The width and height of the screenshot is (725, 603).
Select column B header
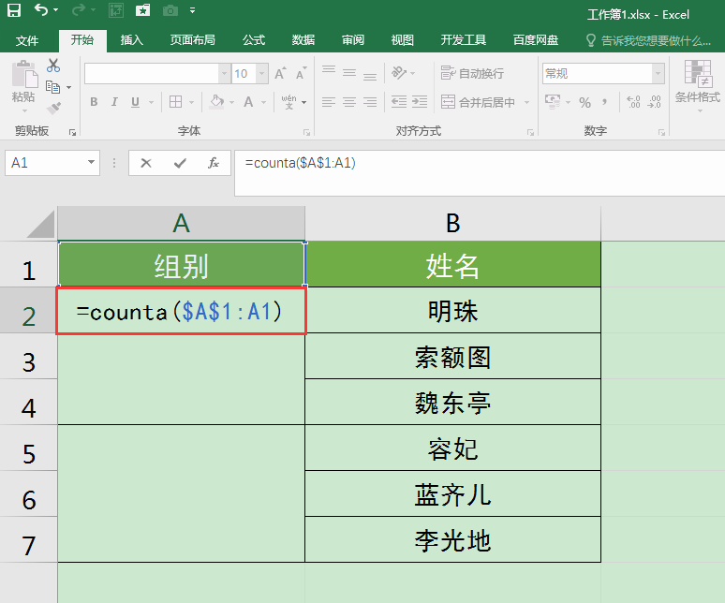(452, 223)
